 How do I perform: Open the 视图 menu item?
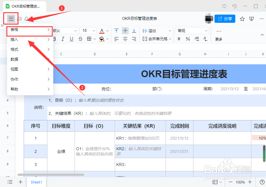[x=30, y=69]
